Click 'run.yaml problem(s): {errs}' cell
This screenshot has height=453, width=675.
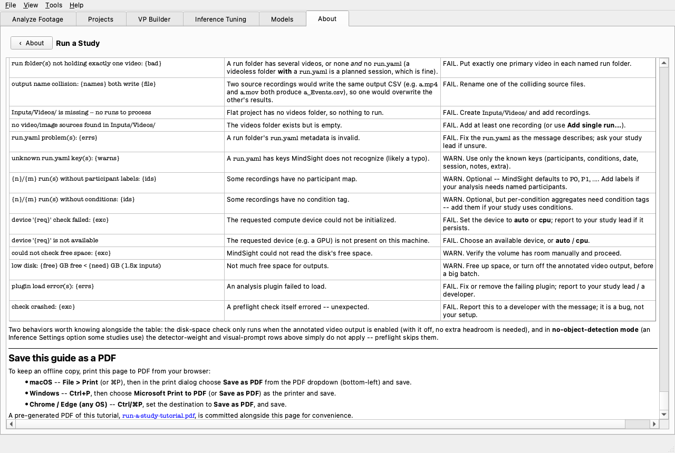pyautogui.click(x=117, y=142)
